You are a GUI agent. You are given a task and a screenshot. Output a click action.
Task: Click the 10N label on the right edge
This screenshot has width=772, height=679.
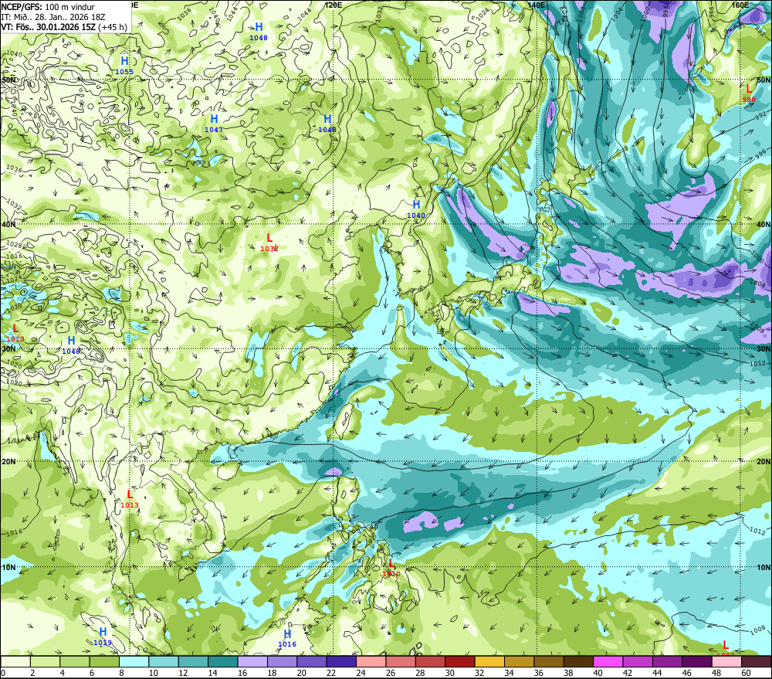(764, 567)
